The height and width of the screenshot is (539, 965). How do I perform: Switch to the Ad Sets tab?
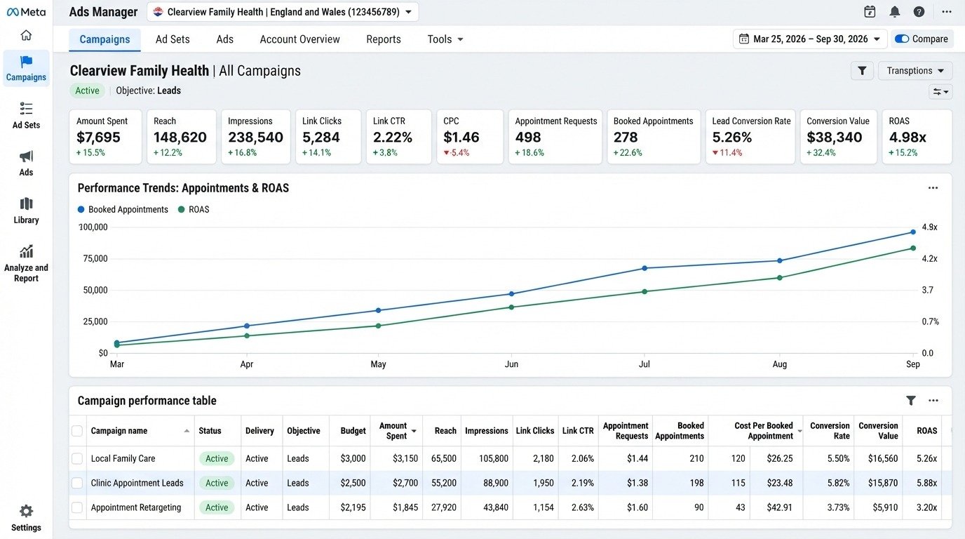173,39
